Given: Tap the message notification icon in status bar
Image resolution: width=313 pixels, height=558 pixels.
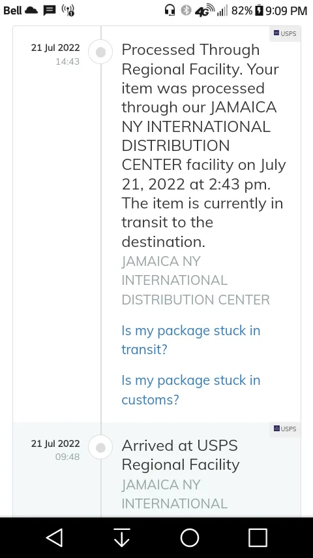Looking at the screenshot, I should click(50, 10).
